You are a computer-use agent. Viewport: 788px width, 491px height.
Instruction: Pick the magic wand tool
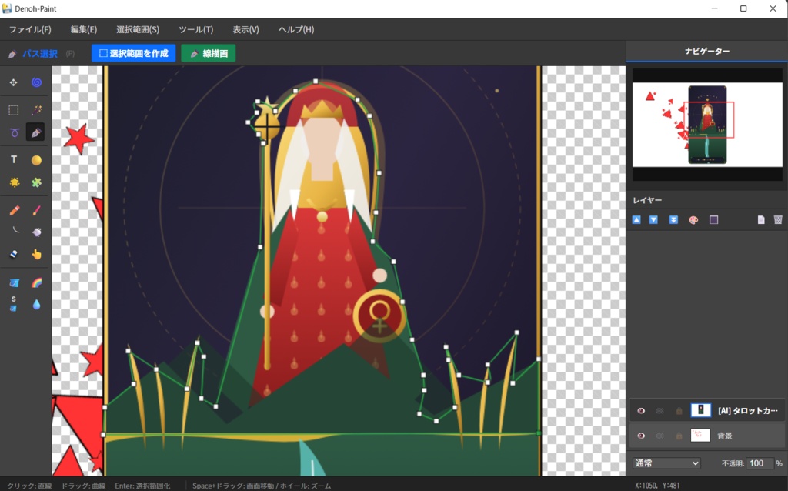pos(36,110)
